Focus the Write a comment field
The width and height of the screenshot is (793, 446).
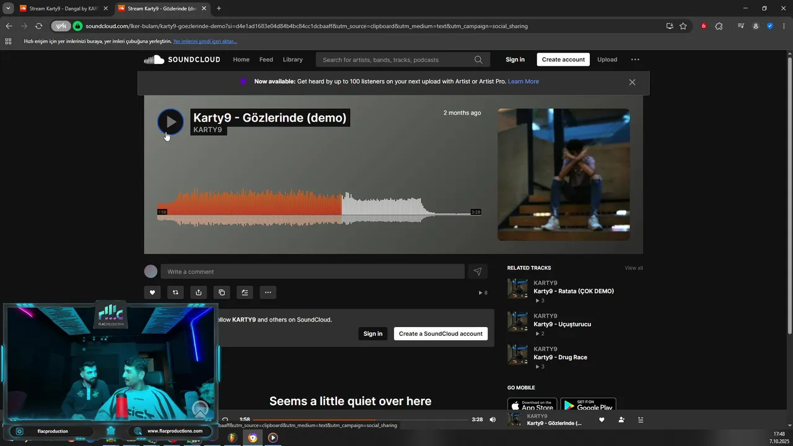coord(312,271)
